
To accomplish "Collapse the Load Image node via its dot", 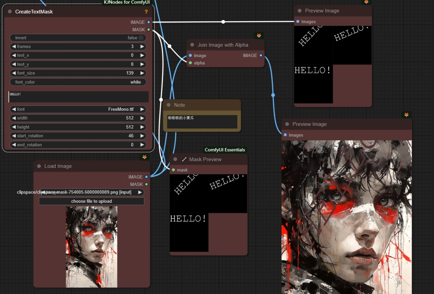I will pos(39,166).
